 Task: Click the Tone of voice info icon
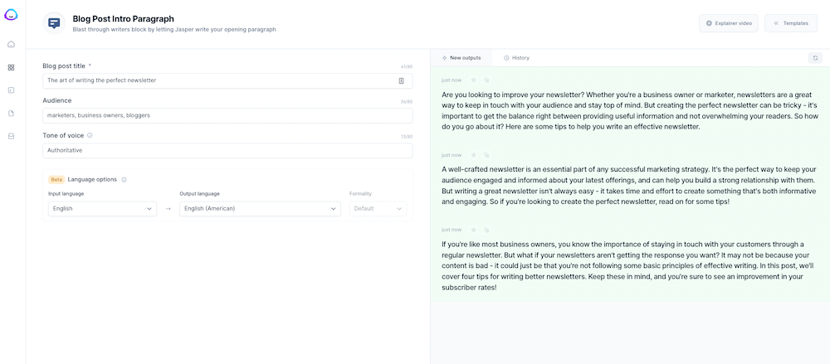point(90,135)
